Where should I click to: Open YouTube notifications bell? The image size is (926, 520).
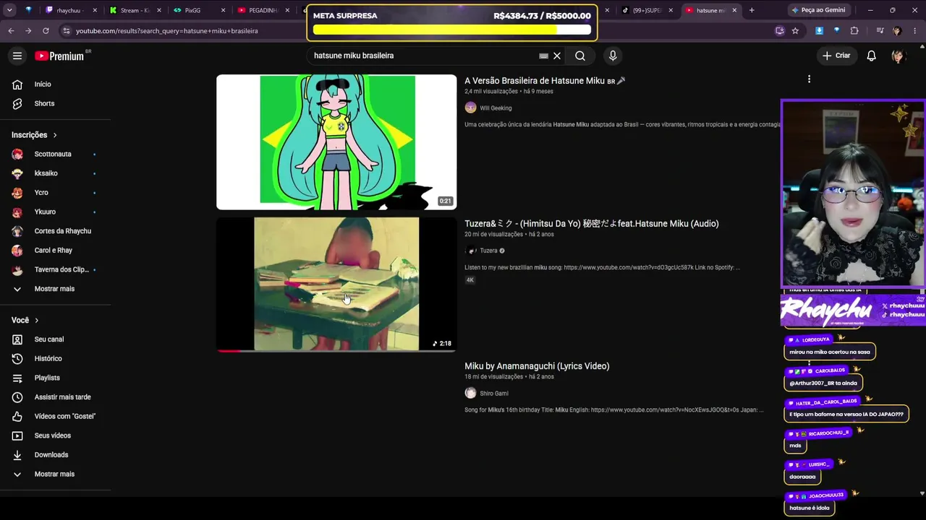872,56
